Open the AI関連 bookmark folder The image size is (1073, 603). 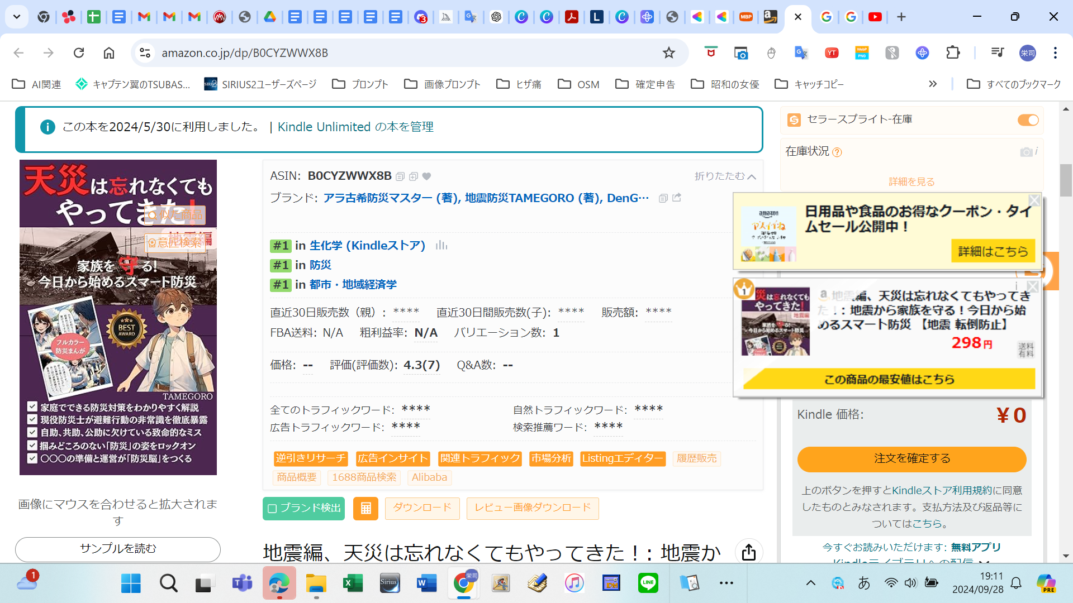pyautogui.click(x=37, y=84)
